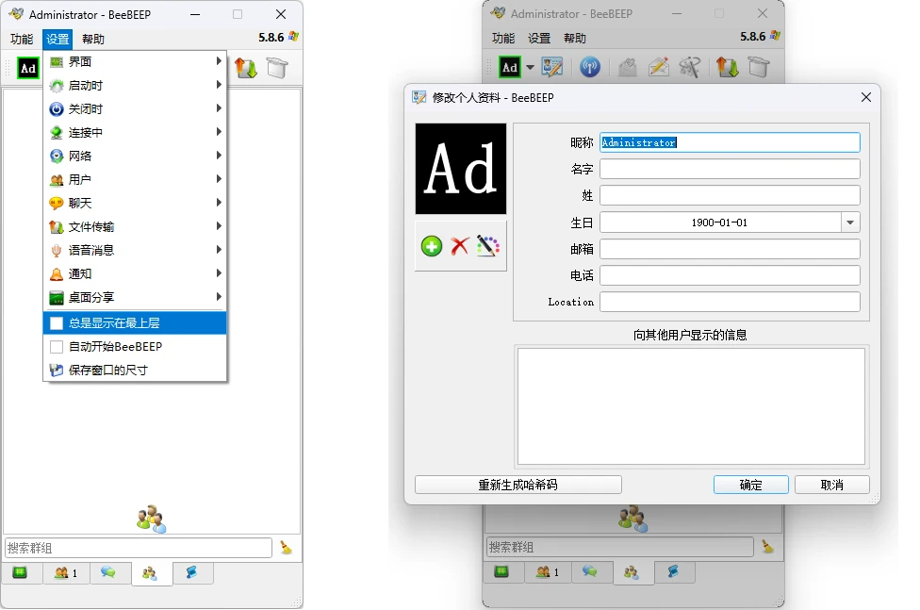
Task: Confirm profile with 确定 button
Action: coord(751,485)
